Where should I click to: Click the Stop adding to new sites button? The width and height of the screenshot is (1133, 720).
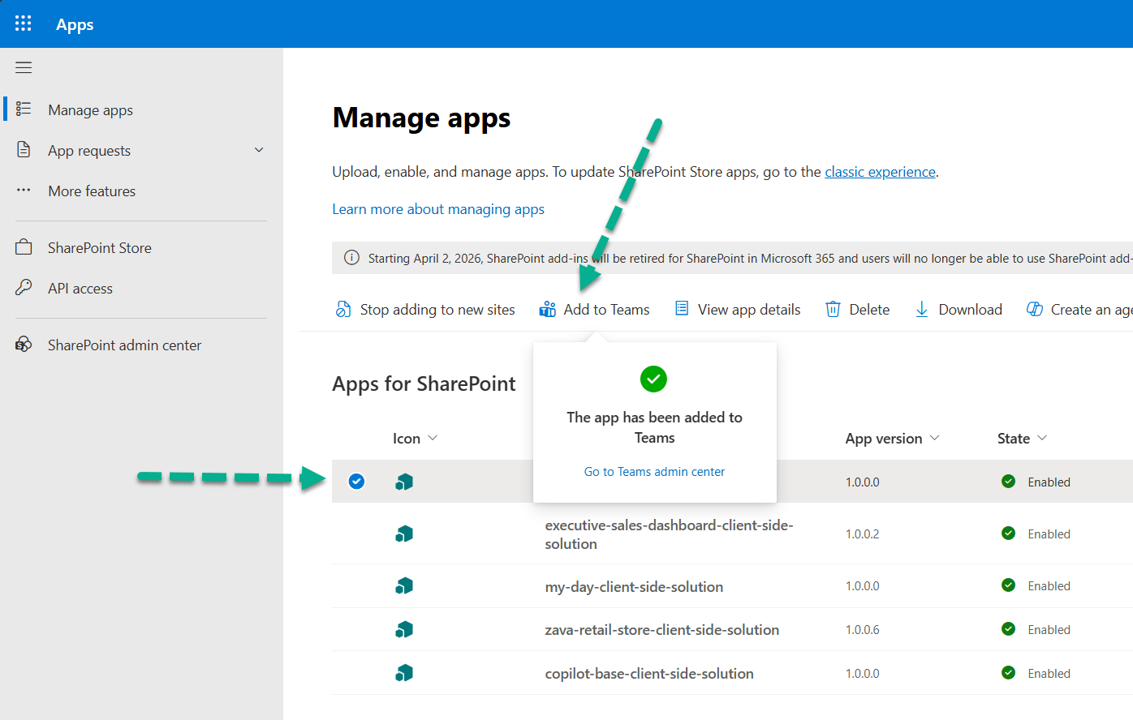425,309
